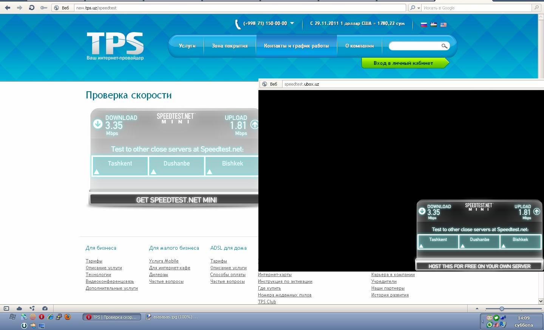Open the TPS Club link
The image size is (544, 330).
tap(267, 302)
